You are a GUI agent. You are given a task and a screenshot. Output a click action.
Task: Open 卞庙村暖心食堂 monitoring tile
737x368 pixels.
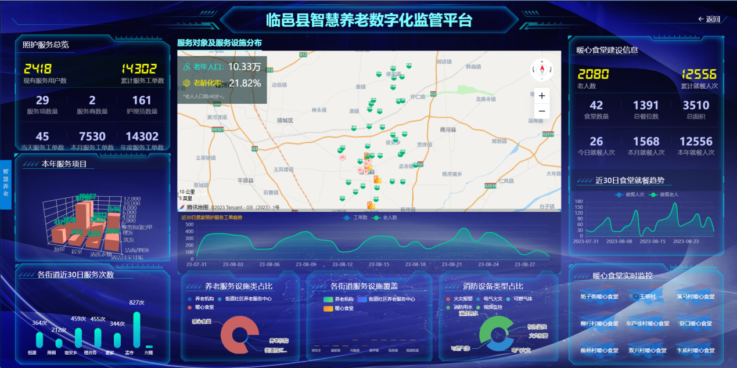tap(694, 350)
